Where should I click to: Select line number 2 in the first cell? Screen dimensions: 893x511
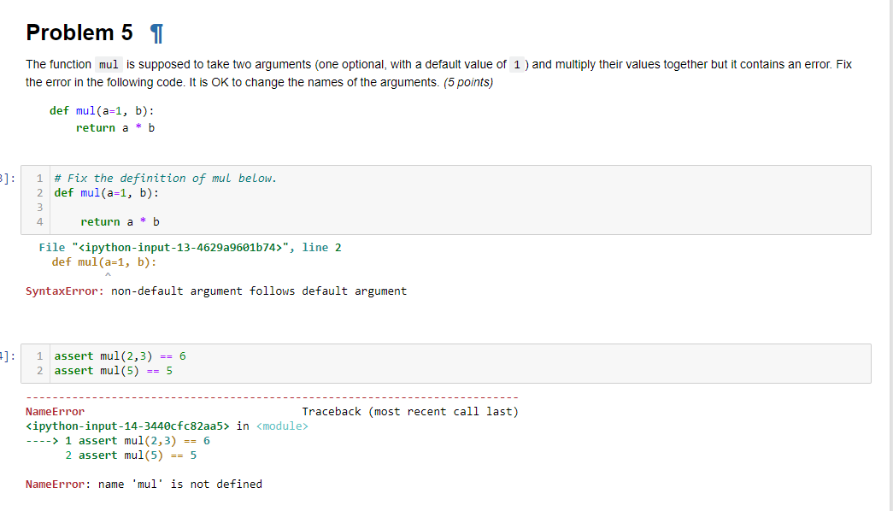pos(39,192)
